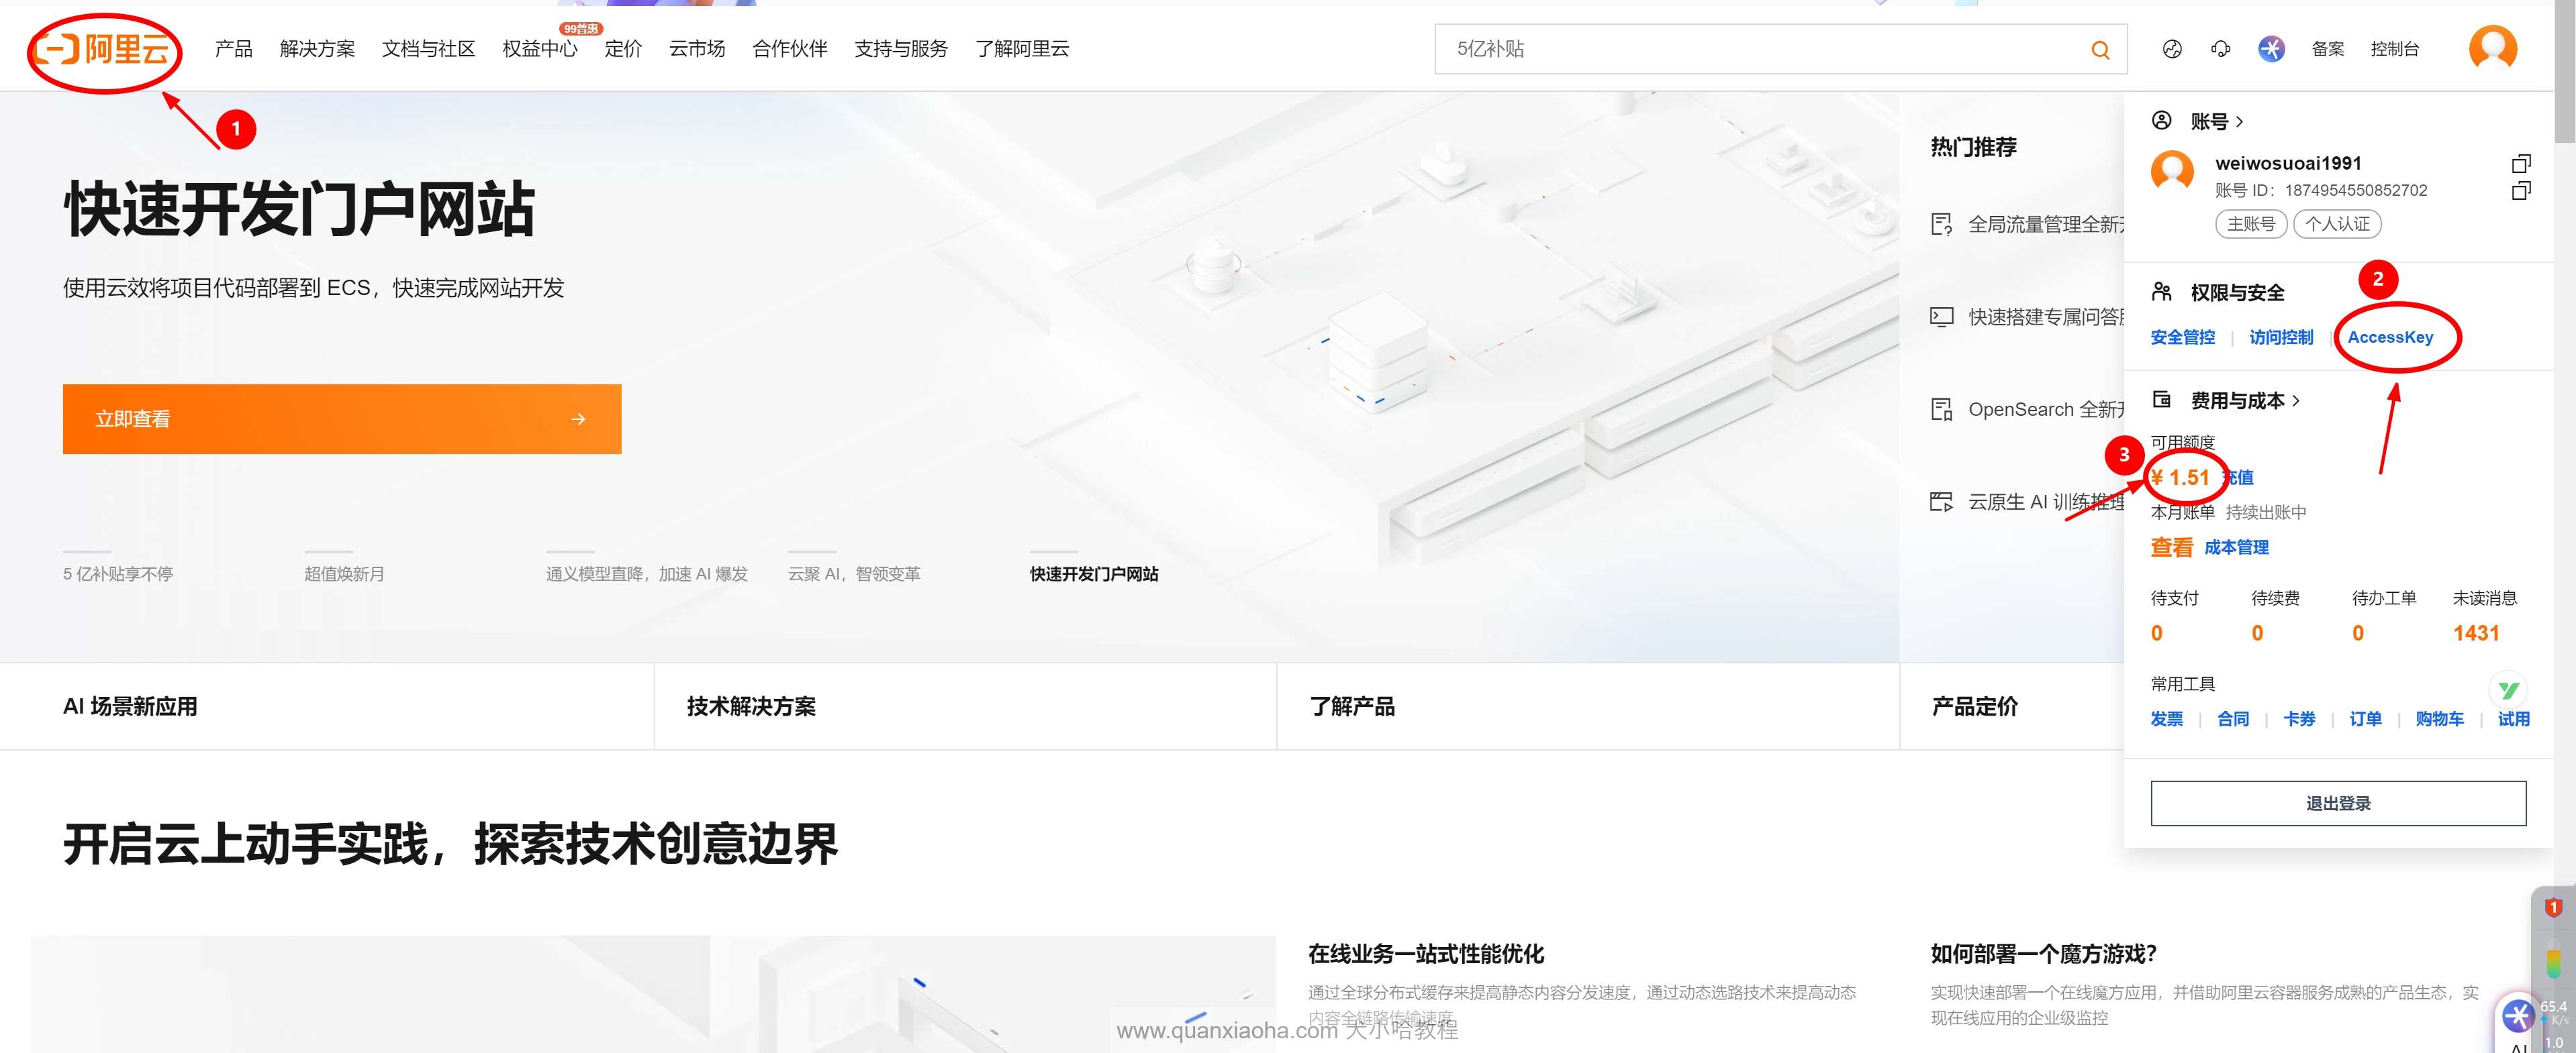Click the headset customer support icon
Viewport: 2576px width, 1053px height.
[2221, 49]
